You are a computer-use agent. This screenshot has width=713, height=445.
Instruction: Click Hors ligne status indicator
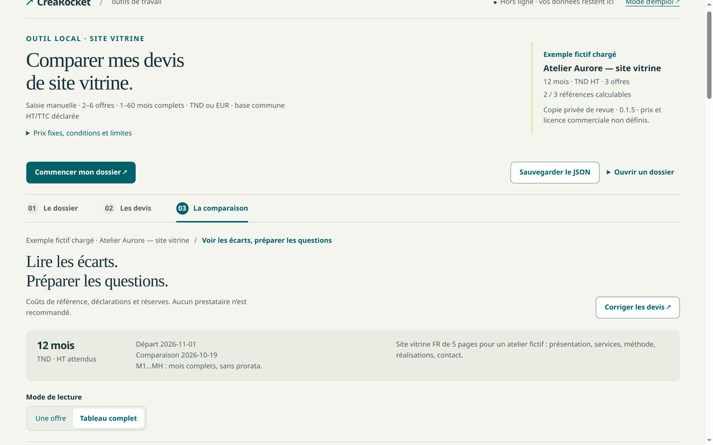[x=554, y=3]
